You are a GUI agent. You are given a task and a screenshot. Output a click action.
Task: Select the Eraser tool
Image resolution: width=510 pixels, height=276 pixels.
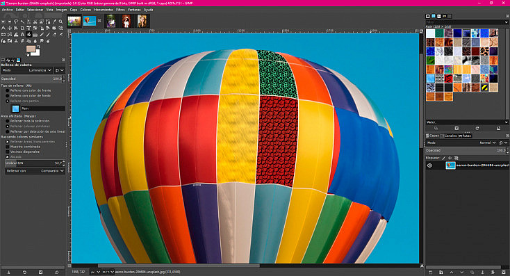(54, 35)
